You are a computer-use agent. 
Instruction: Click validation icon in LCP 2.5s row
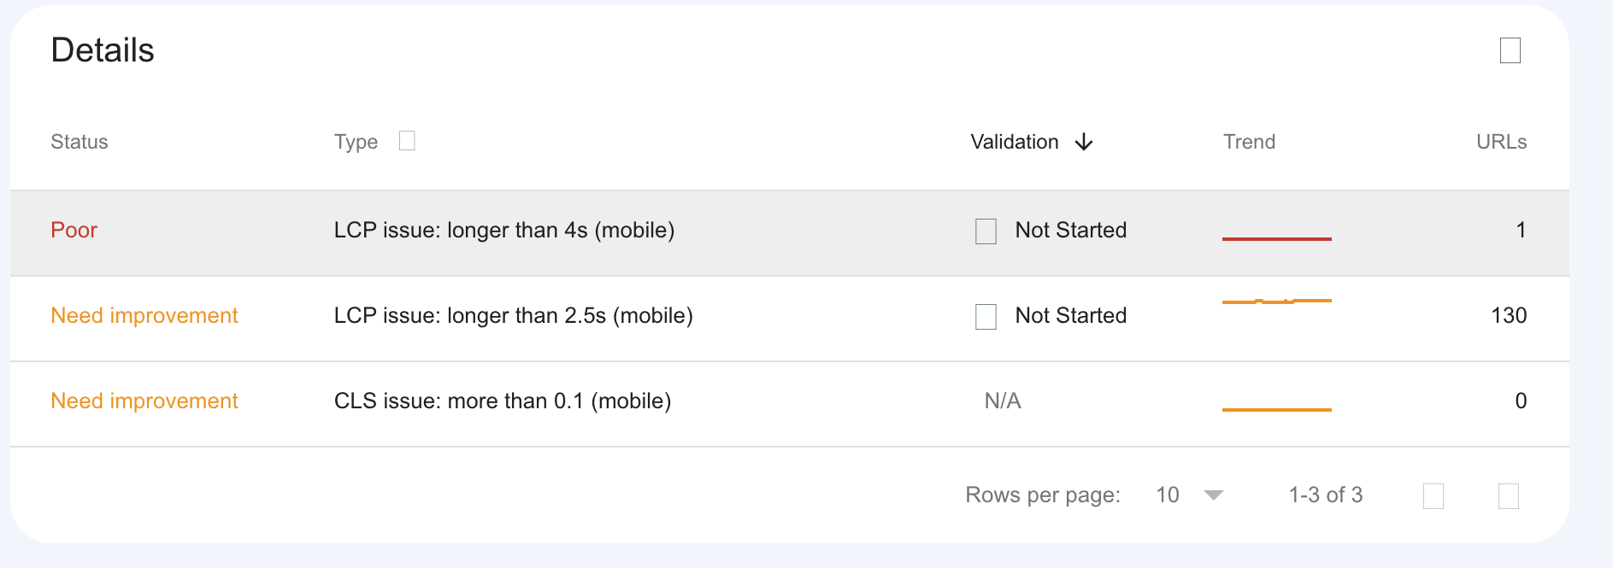(x=986, y=317)
